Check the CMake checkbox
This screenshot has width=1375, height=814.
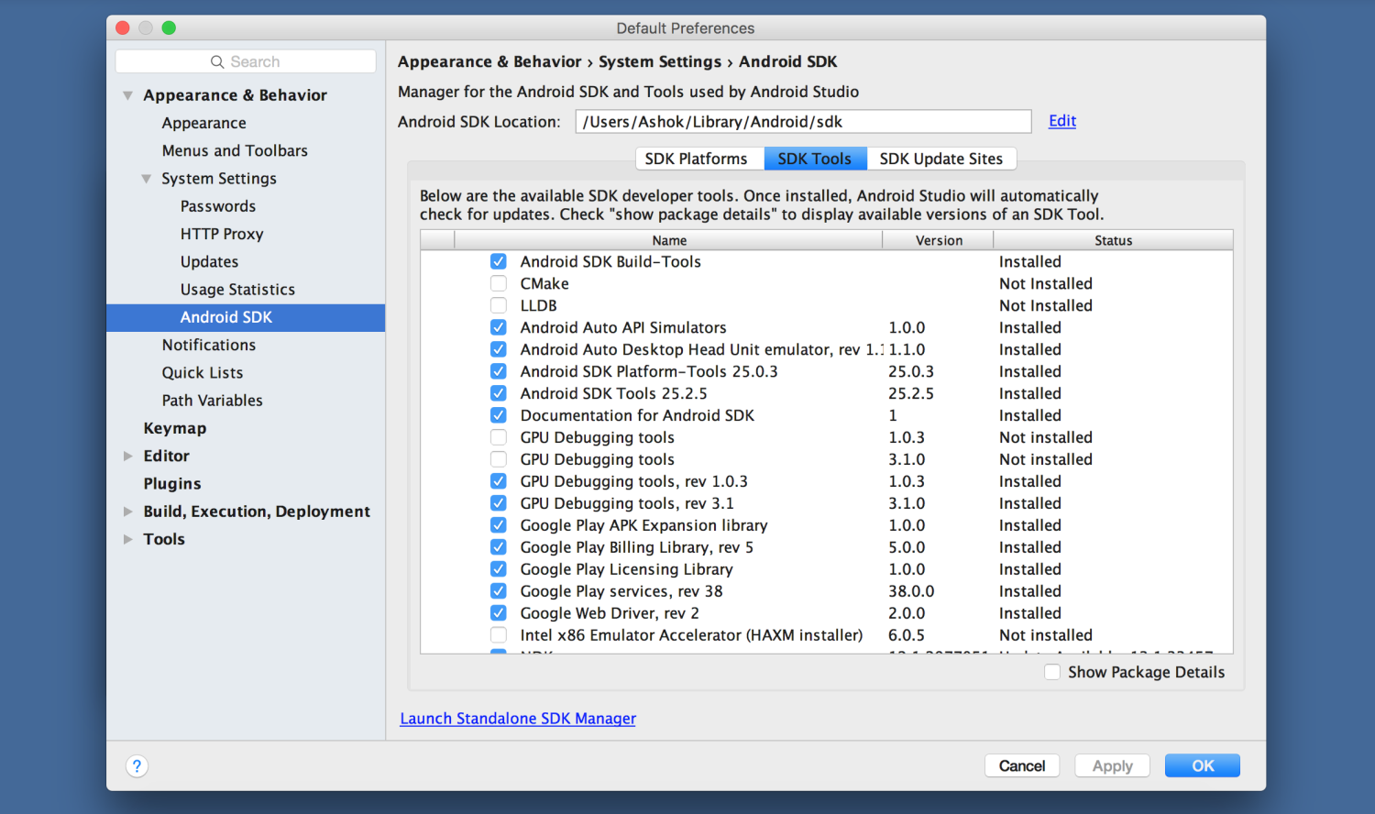point(499,284)
